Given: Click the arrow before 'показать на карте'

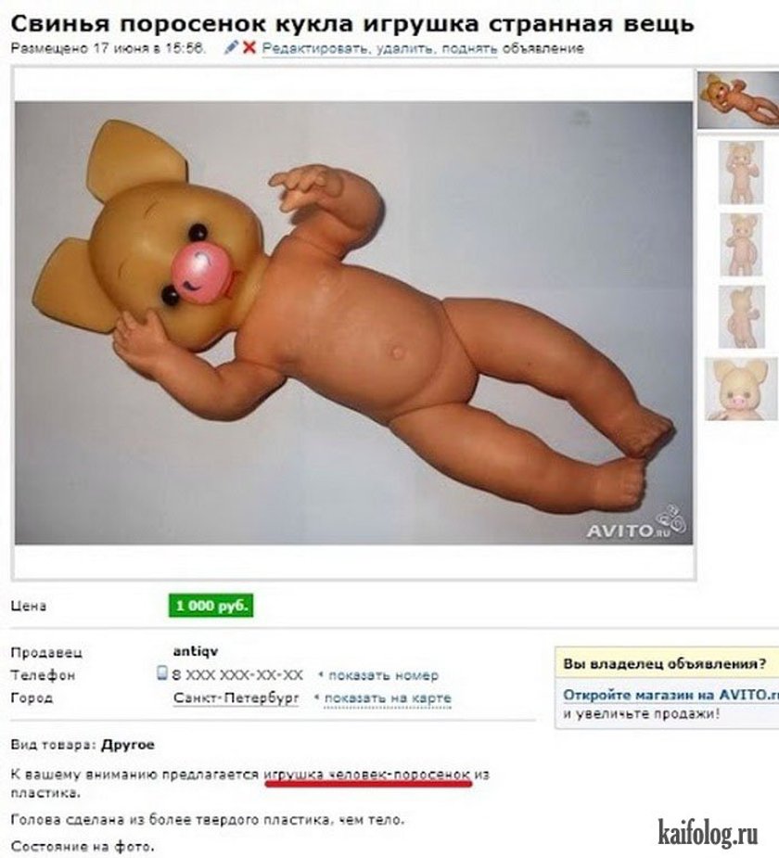Looking at the screenshot, I should click(x=317, y=698).
